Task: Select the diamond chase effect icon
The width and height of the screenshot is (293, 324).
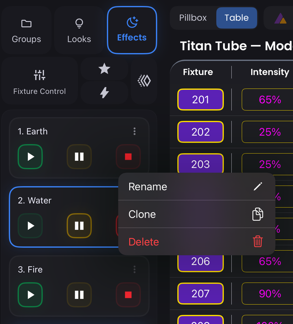Action: click(x=144, y=81)
